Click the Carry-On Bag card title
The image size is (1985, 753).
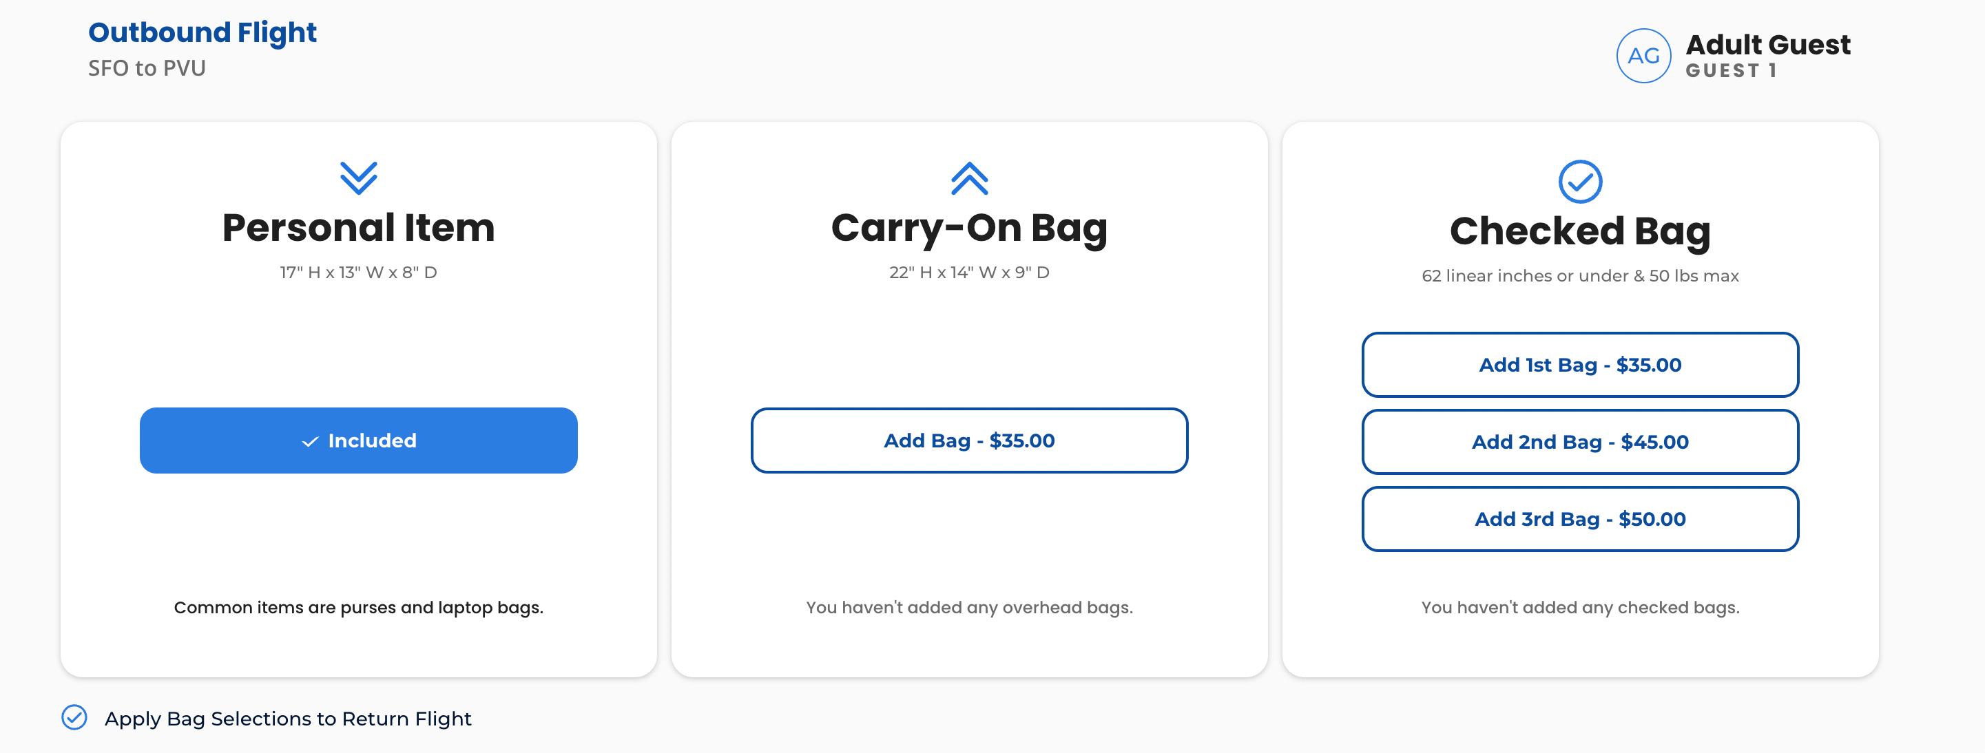click(x=968, y=228)
